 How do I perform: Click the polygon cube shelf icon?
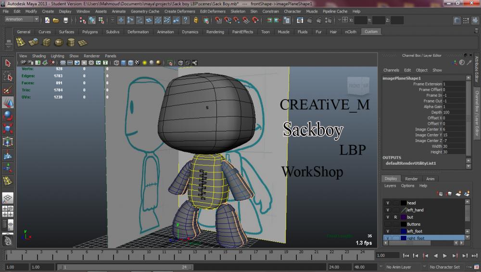click(x=46, y=42)
